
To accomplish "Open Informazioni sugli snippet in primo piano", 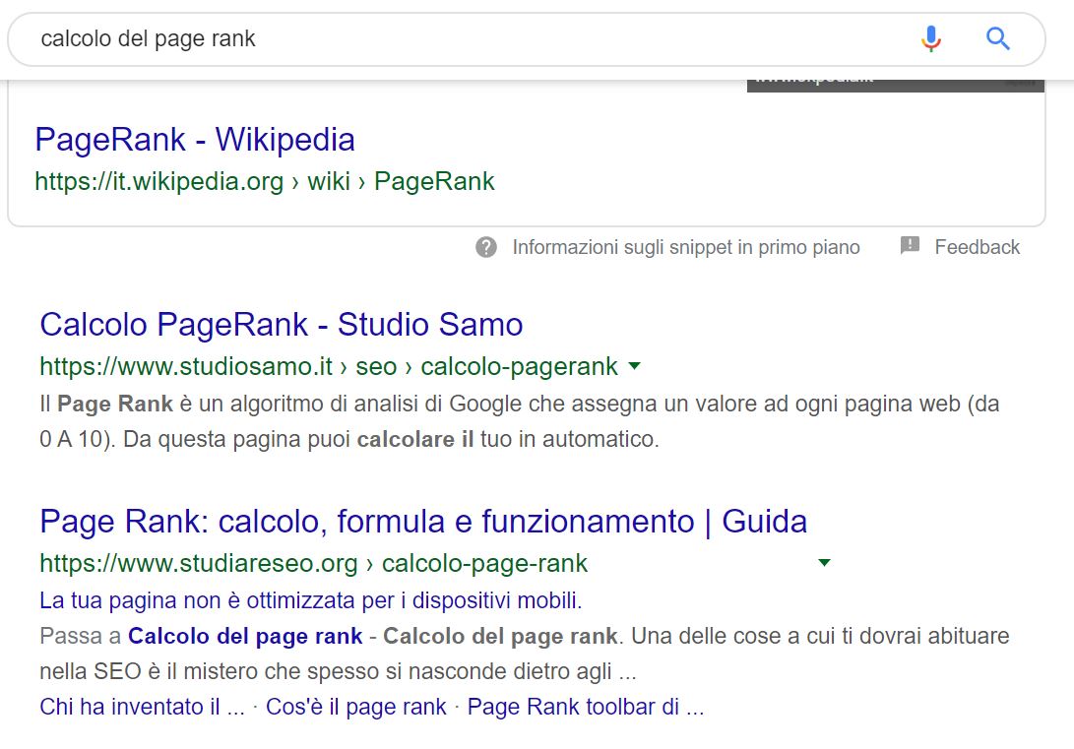I will point(685,247).
